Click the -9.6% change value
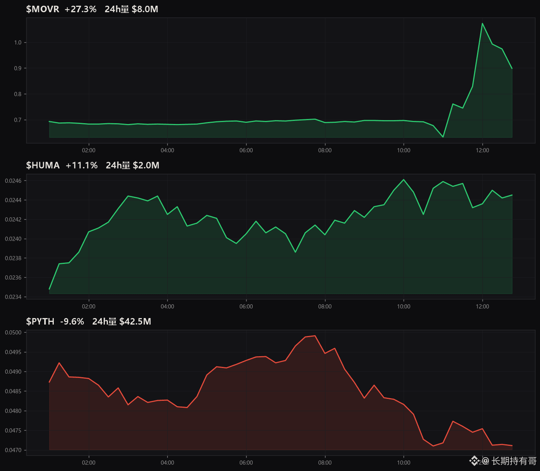 [x=72, y=322]
